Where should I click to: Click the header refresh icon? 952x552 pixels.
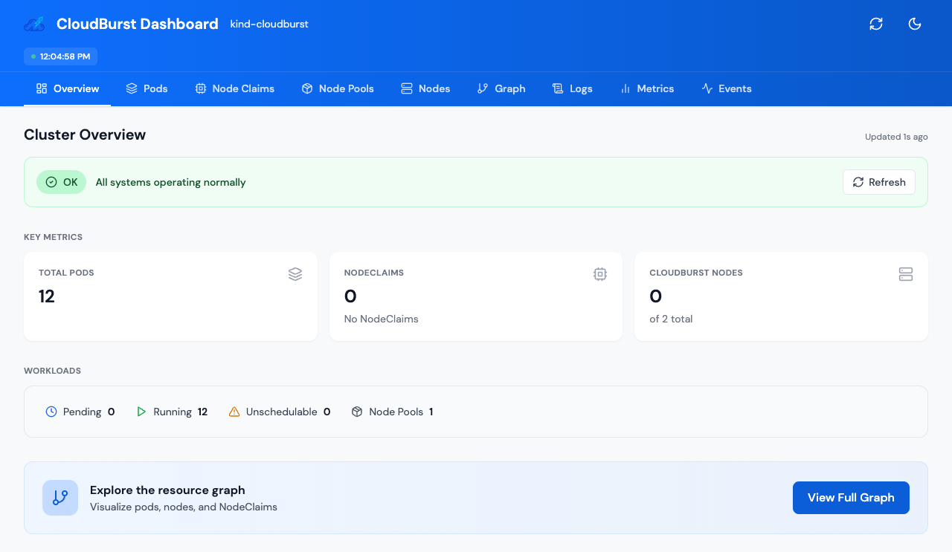(x=876, y=24)
